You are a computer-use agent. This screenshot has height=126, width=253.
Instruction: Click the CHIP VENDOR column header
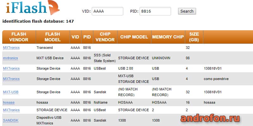pos(105,37)
